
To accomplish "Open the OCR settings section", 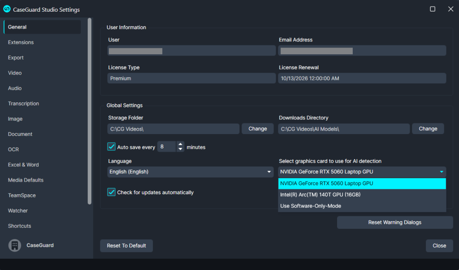I will click(13, 149).
